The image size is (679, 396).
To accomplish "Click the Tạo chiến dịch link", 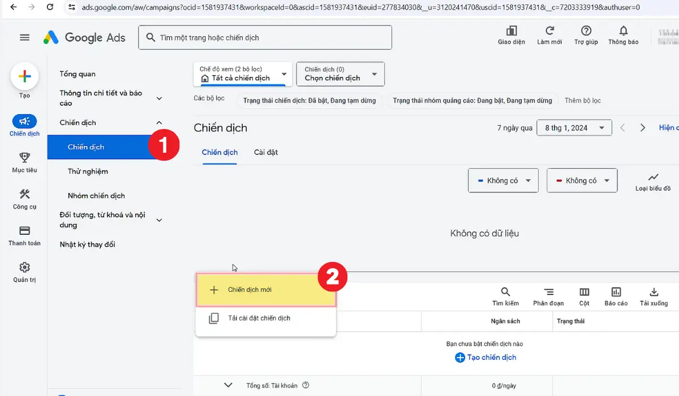I will (485, 357).
